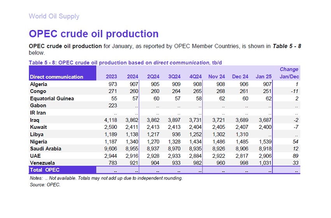Click the 'Total OPEC' row label
Screen dimensions: 331x218
coord(45,170)
